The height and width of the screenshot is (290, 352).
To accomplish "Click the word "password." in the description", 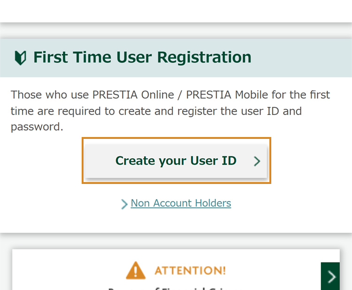I will tap(37, 127).
